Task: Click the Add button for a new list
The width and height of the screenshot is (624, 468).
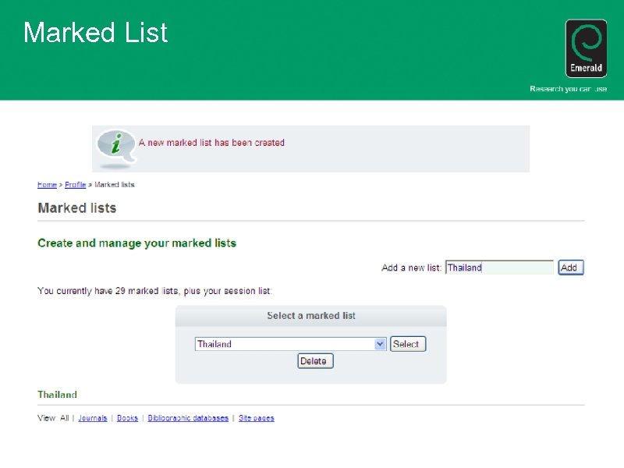Action: [x=570, y=268]
